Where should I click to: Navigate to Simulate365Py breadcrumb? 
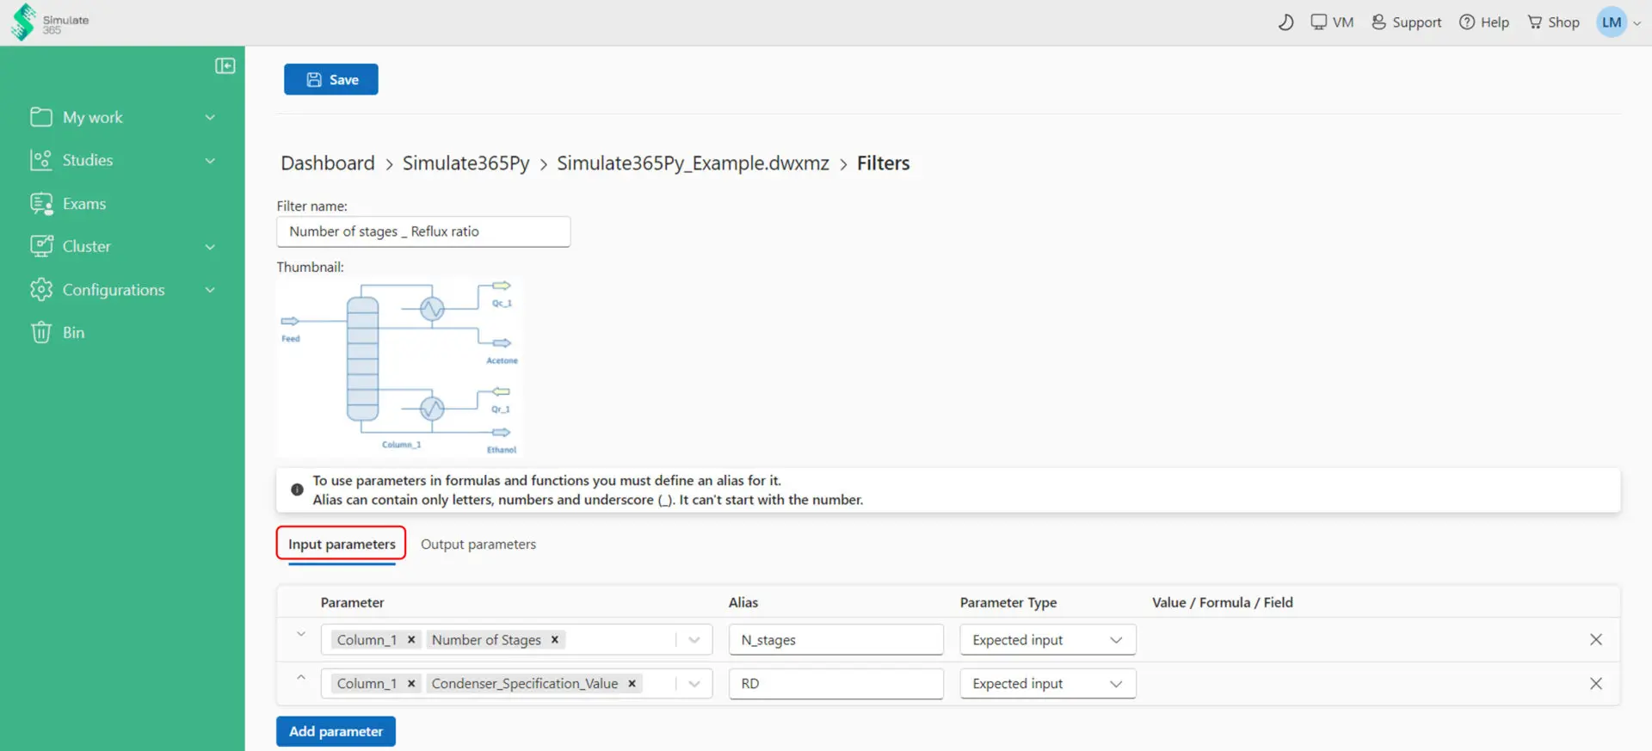click(x=465, y=163)
